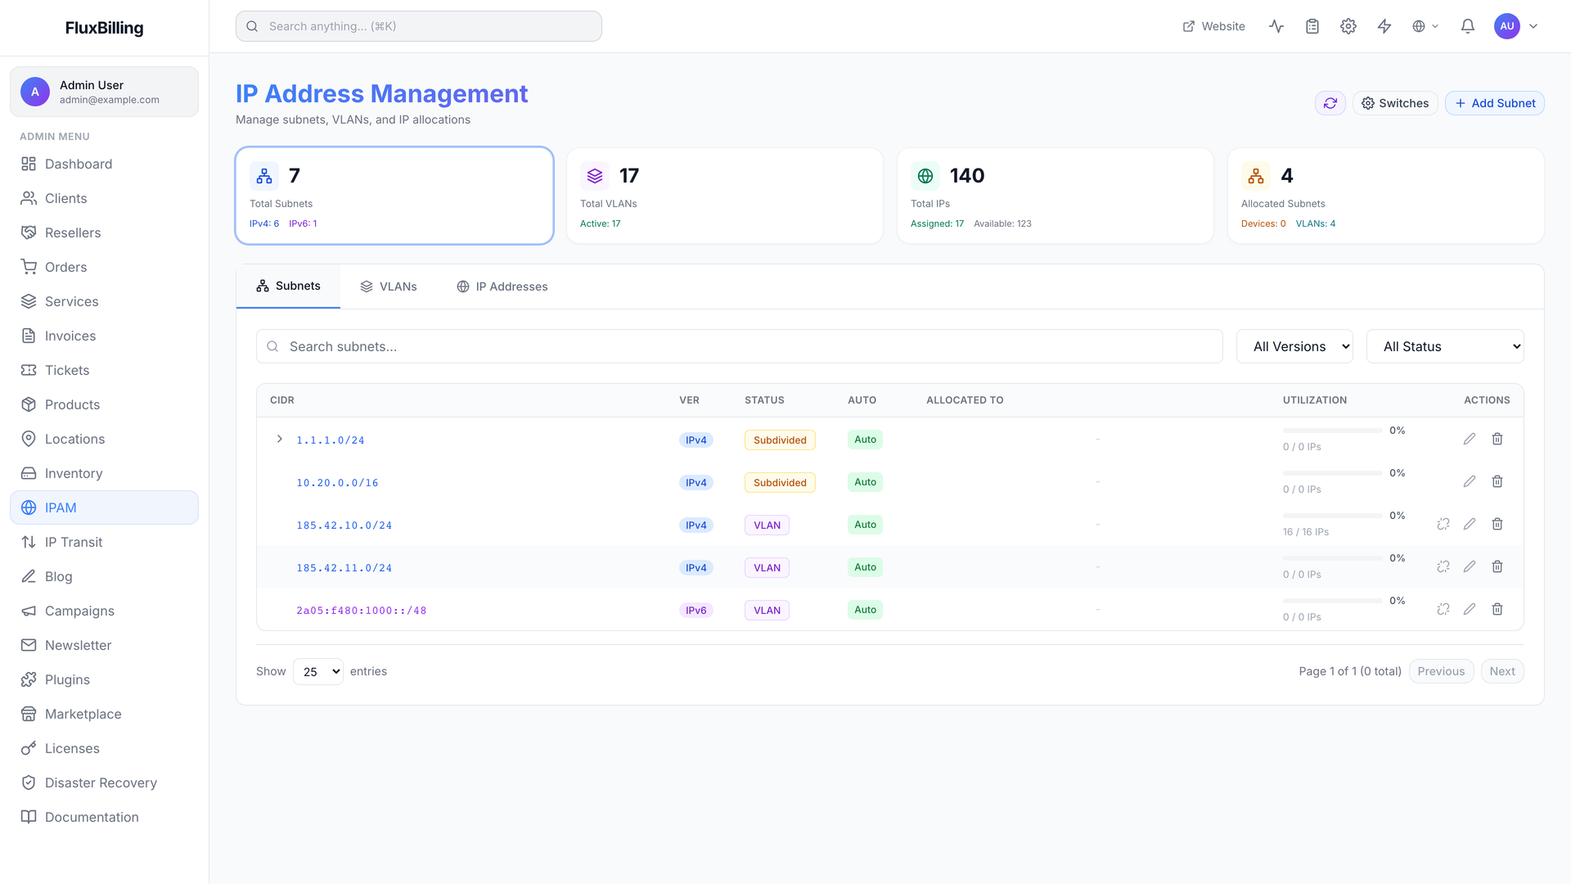This screenshot has height=884, width=1571.
Task: Click unlink VLAN icon for 2a05:f480:1000::/48
Action: 1443,609
